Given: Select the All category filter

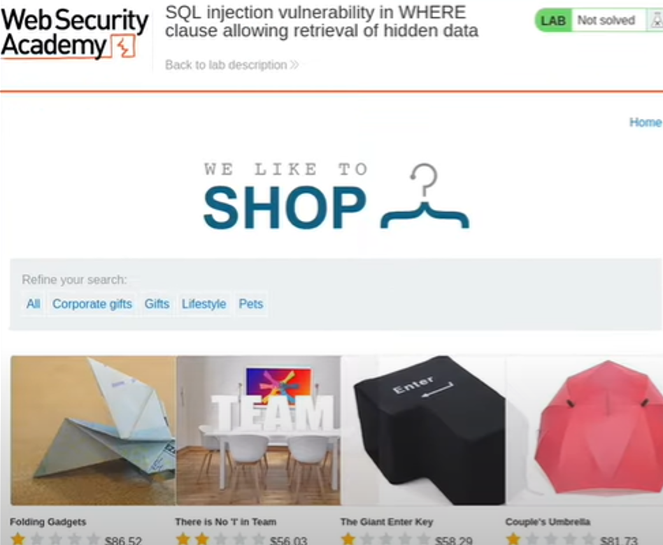Looking at the screenshot, I should coord(34,304).
